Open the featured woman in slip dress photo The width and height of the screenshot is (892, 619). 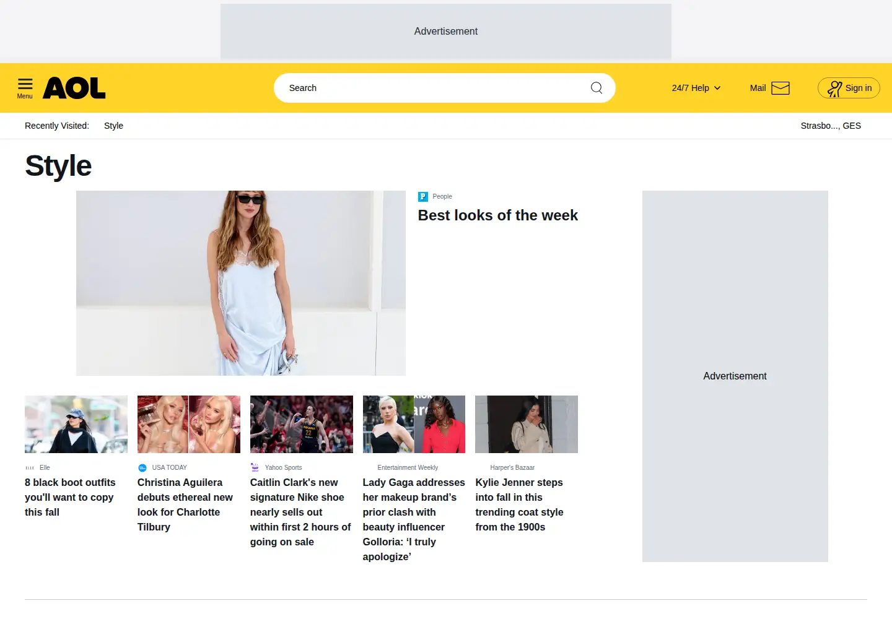[241, 283]
